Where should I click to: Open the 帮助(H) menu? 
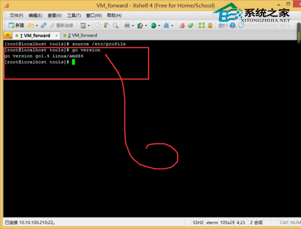pyautogui.click(x=114, y=16)
